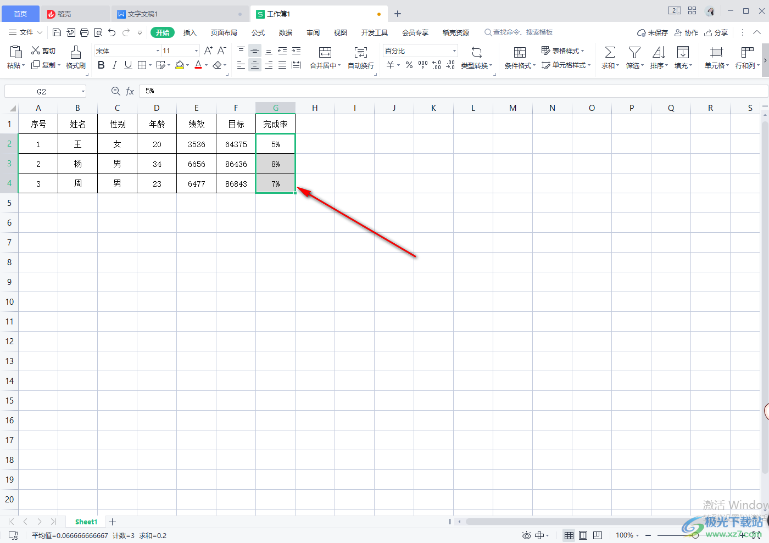
Task: Click the command search field
Action: (519, 32)
